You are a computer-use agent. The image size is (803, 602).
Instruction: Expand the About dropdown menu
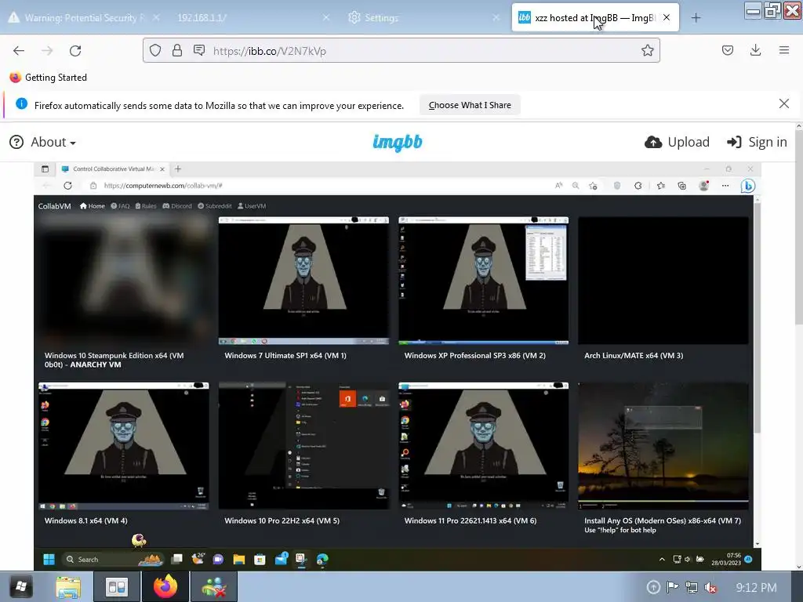tap(43, 142)
